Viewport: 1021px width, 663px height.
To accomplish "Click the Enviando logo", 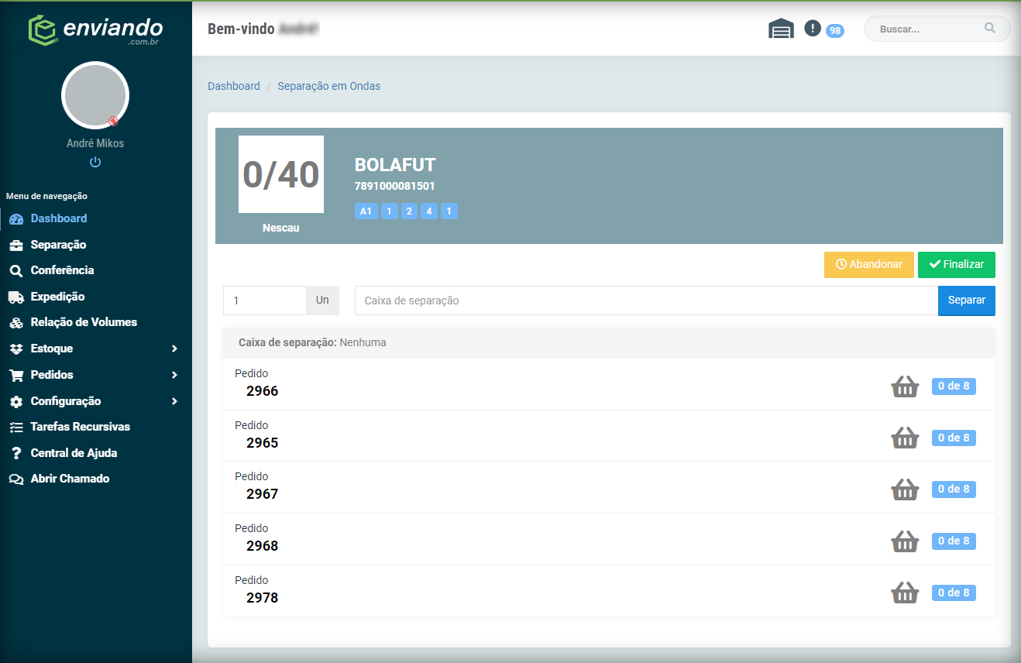I will point(95,30).
